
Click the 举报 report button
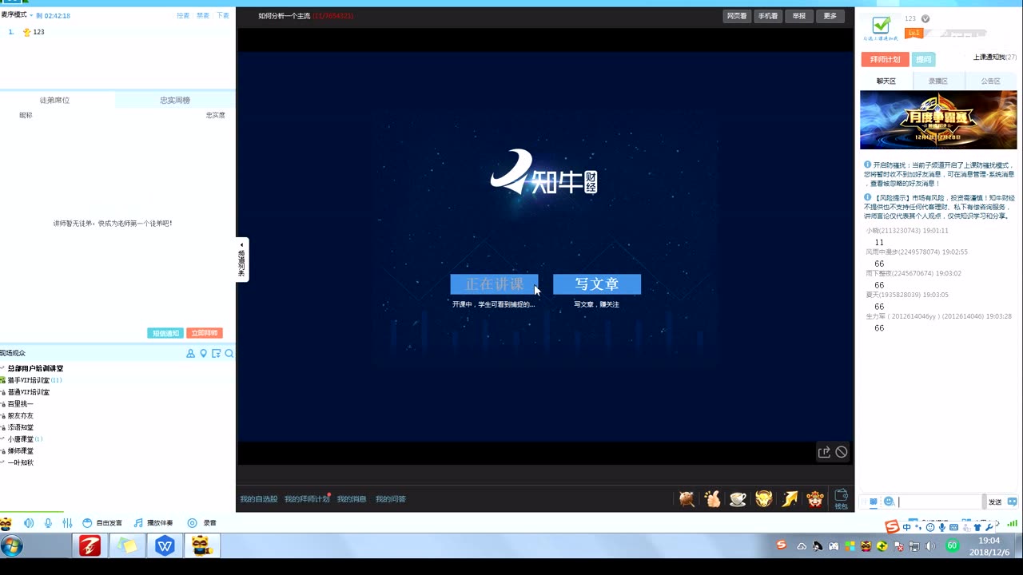pyautogui.click(x=799, y=16)
